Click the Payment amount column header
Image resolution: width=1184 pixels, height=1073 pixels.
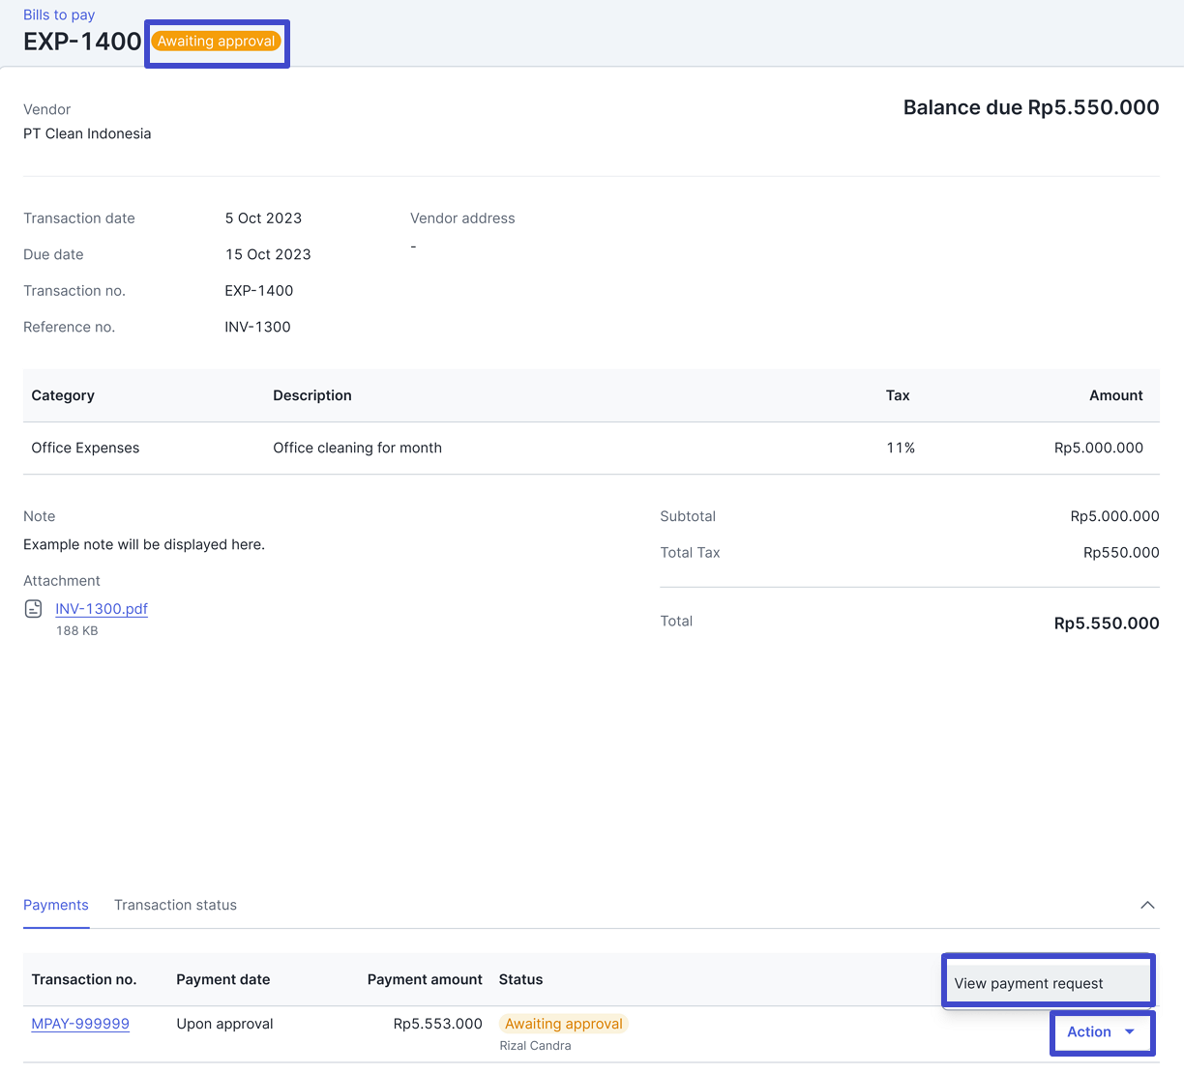pyautogui.click(x=424, y=979)
